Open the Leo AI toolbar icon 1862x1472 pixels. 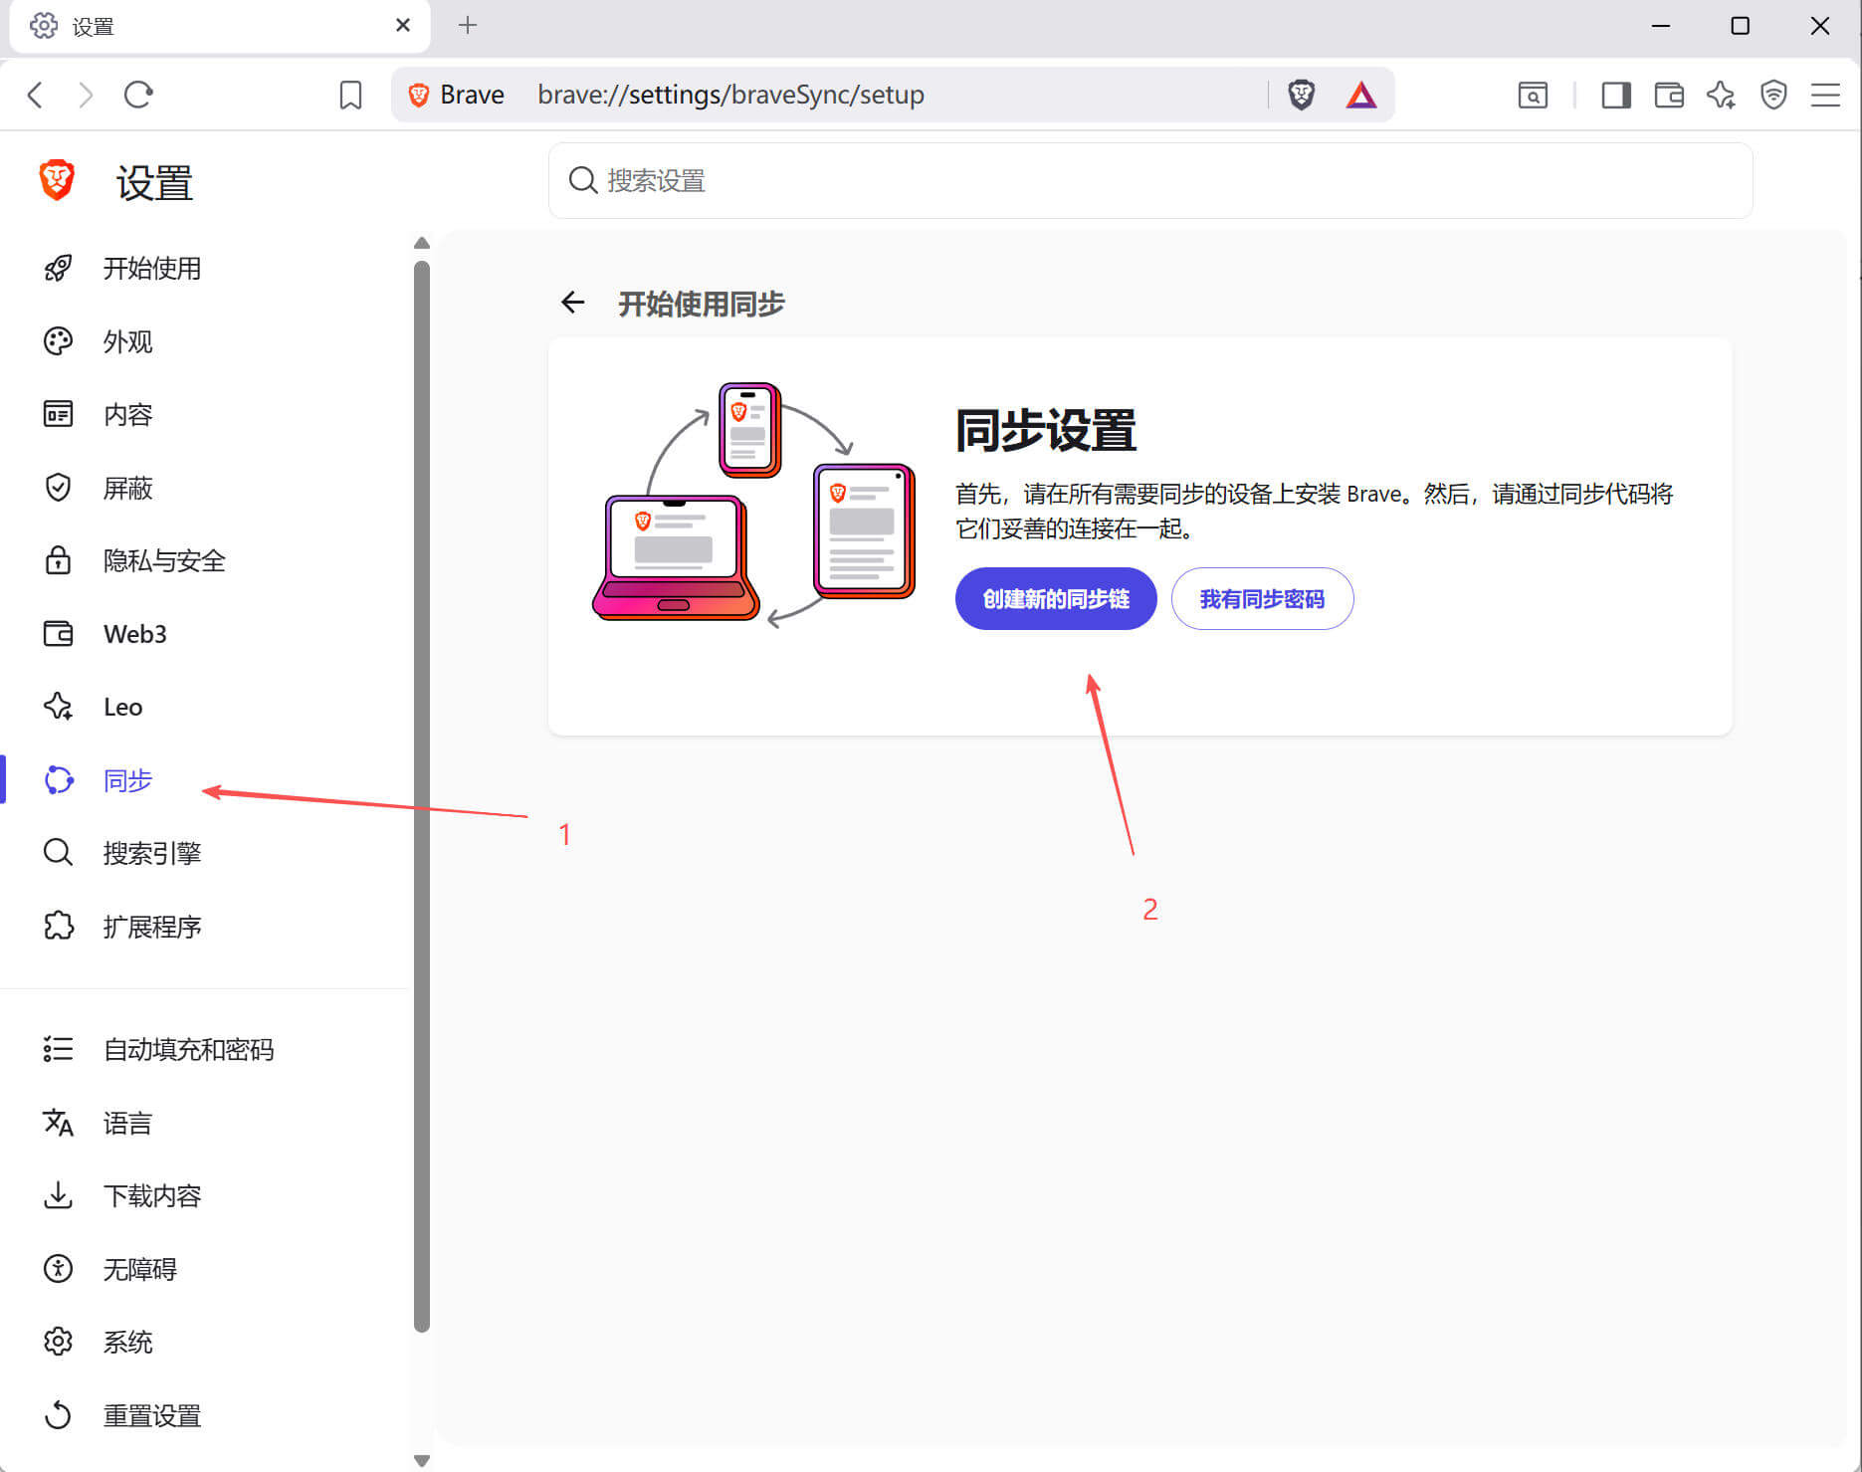pos(1721,95)
